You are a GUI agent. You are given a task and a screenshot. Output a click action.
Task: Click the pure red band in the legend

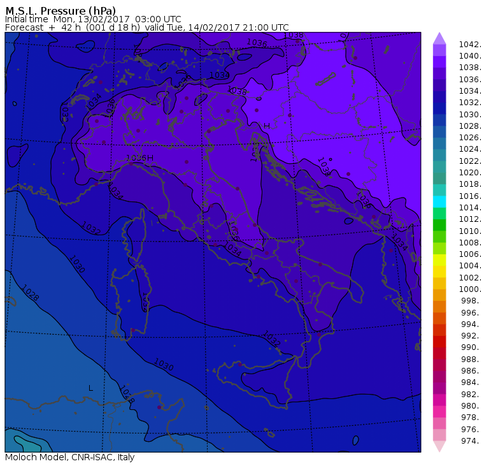tap(439, 342)
